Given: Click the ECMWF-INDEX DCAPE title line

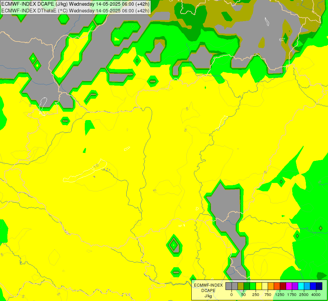Looking at the screenshot, I should pyautogui.click(x=75, y=4).
